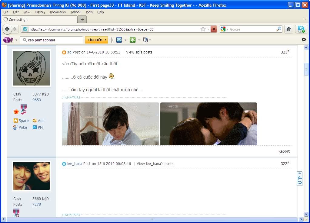
Task: Expand the Yahoo! logo dropdown arrow
Action: point(16,40)
